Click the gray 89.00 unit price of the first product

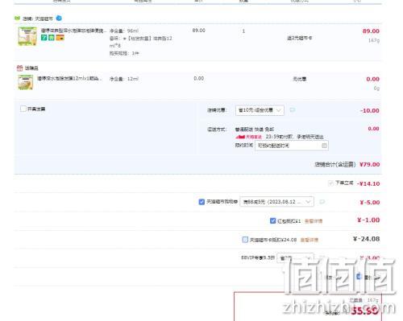pos(199,31)
